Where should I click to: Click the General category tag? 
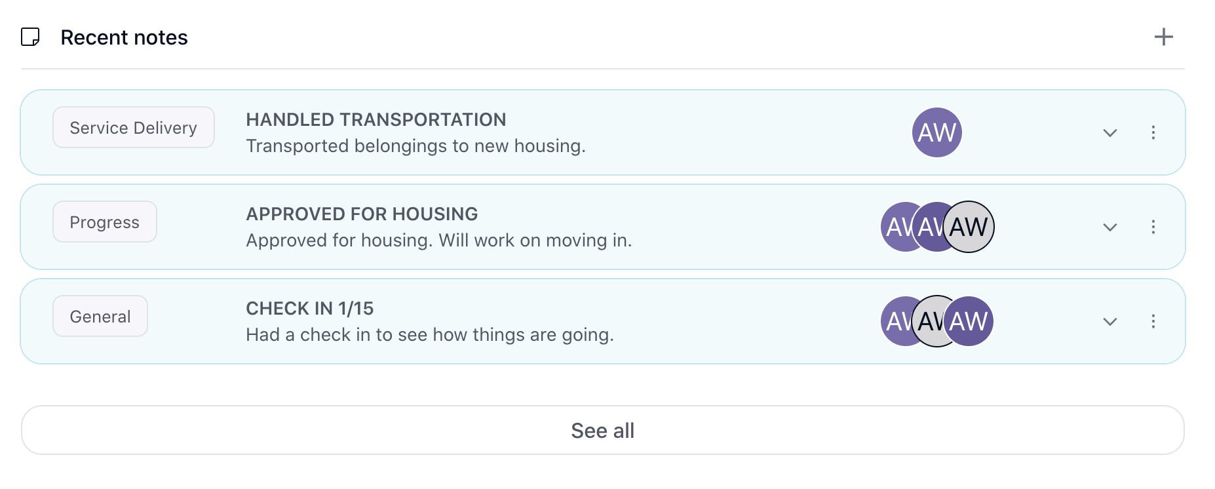pyautogui.click(x=100, y=316)
